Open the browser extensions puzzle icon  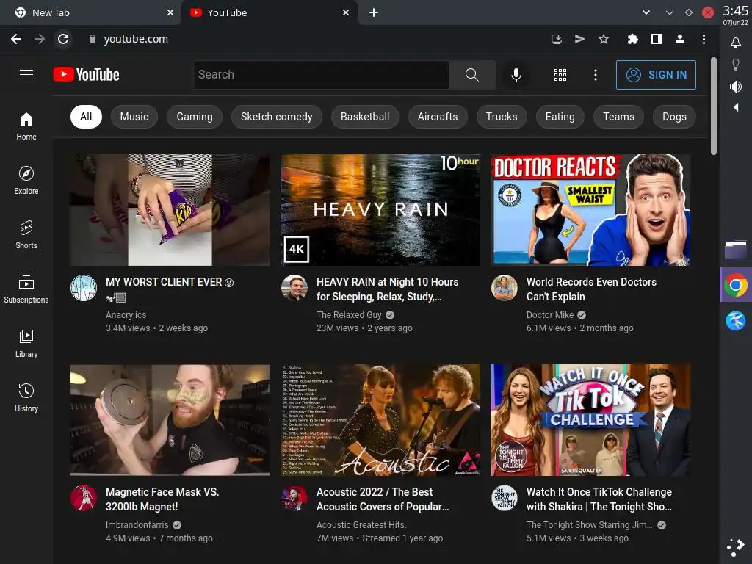pyautogui.click(x=633, y=39)
